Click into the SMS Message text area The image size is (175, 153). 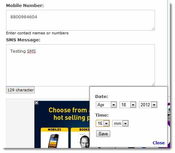pyautogui.click(x=80, y=65)
